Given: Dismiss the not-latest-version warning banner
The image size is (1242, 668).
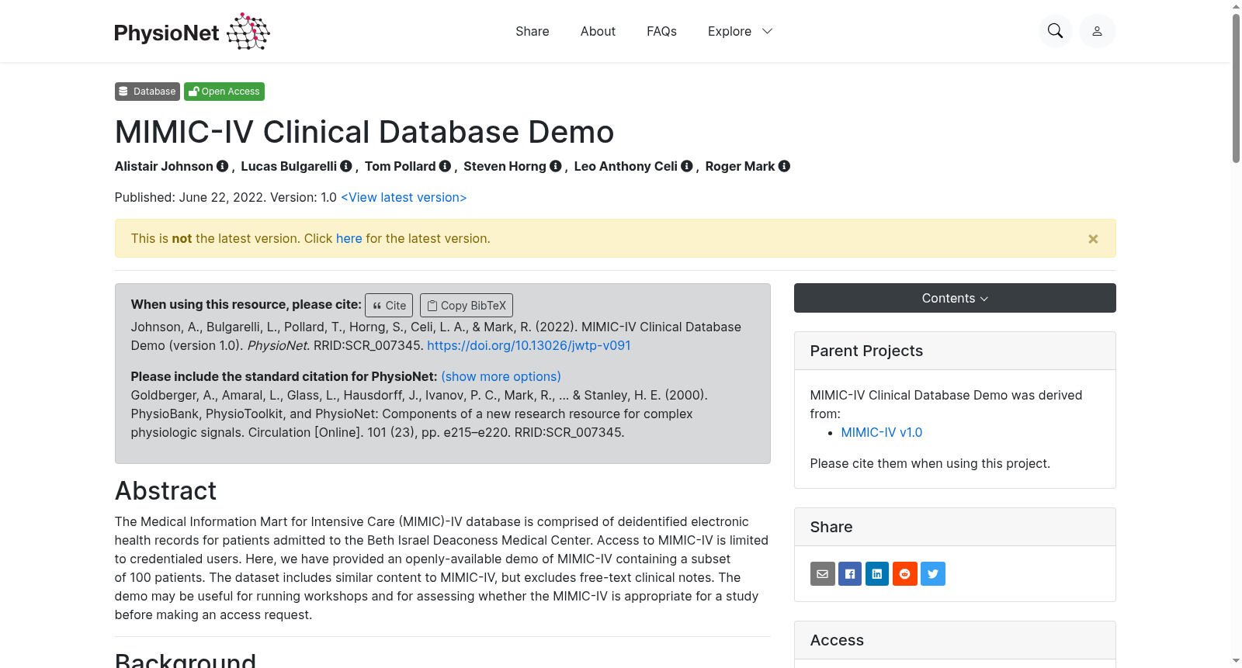Looking at the screenshot, I should point(1093,239).
